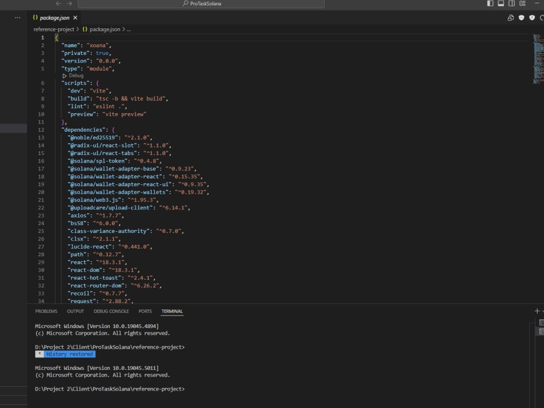The height and width of the screenshot is (408, 544).
Task: Open customize layout icon
Action: [522, 3]
